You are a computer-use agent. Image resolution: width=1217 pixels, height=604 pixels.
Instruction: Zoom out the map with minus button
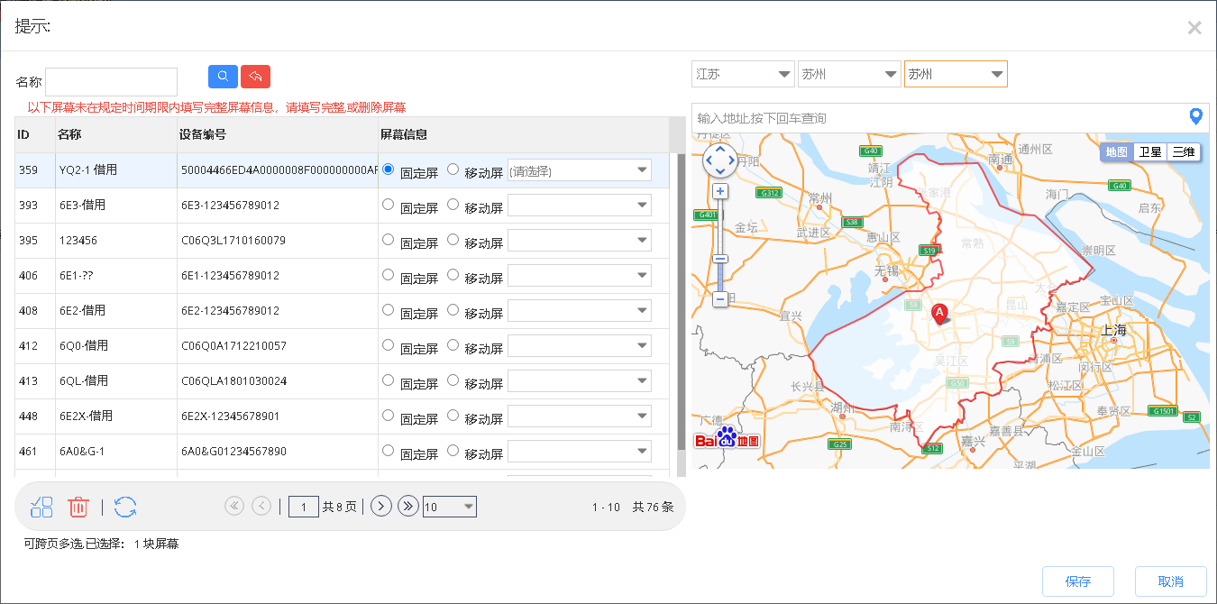click(720, 299)
